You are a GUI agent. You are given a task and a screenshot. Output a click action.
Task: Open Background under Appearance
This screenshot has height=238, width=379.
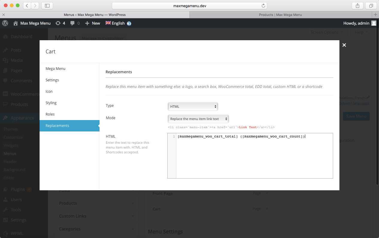(14, 170)
